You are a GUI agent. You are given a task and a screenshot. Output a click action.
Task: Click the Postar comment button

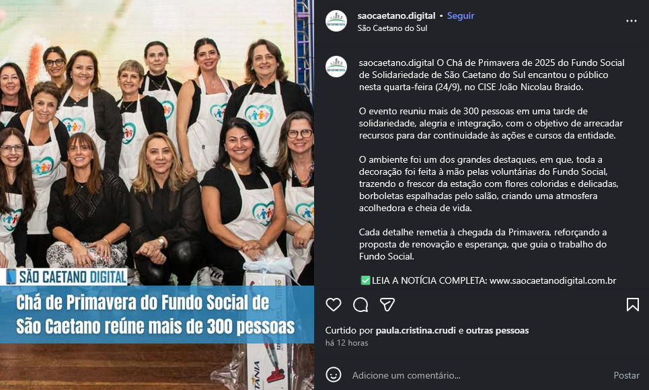coord(626,375)
